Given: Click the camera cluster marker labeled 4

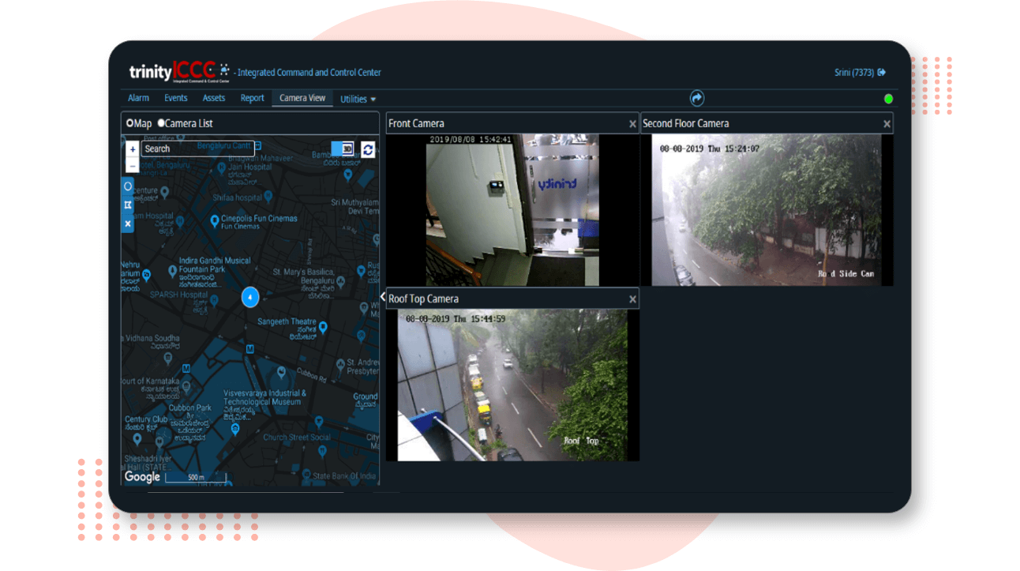Looking at the screenshot, I should point(249,297).
